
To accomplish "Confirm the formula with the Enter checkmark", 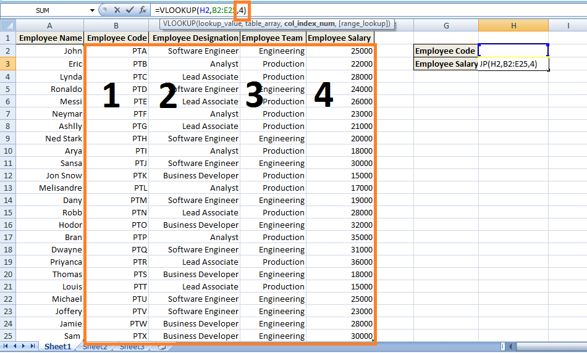I will pyautogui.click(x=130, y=10).
